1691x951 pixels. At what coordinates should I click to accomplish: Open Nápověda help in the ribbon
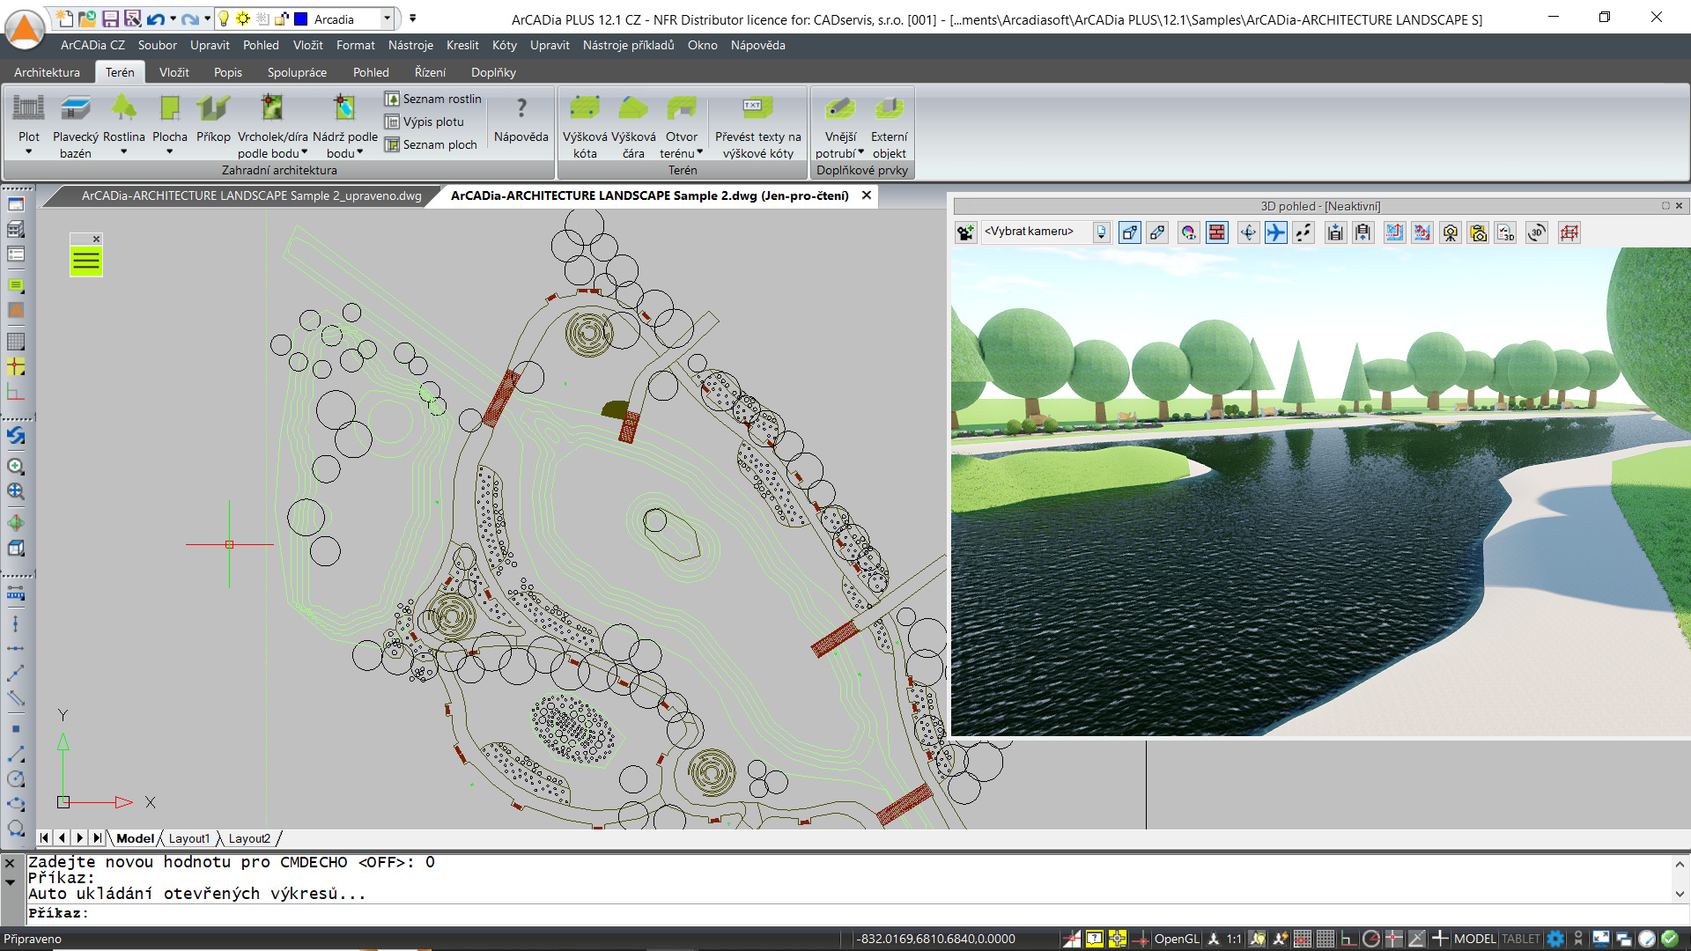[521, 119]
